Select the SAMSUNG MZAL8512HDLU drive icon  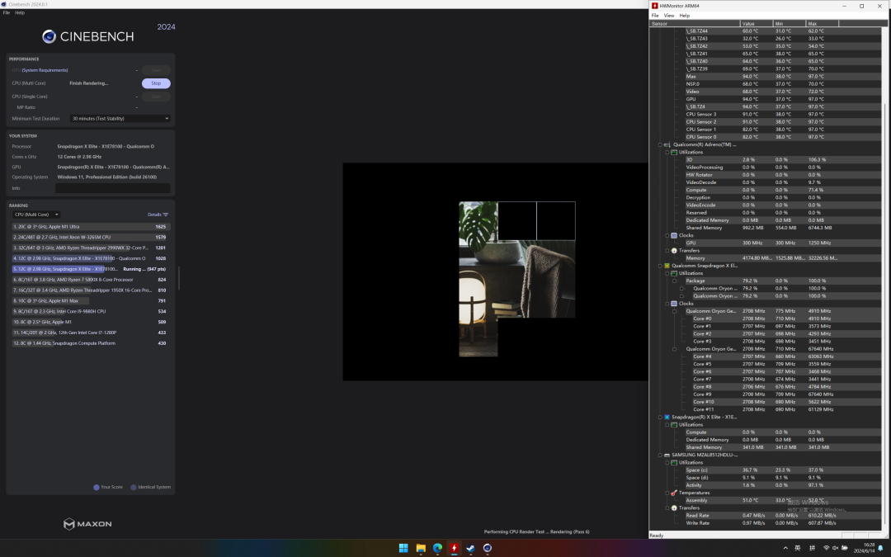[667, 455]
